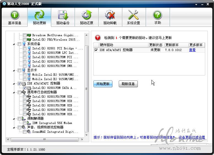214x155 pixels.
Task: Click the 刷新信息 button
Action: point(128,84)
